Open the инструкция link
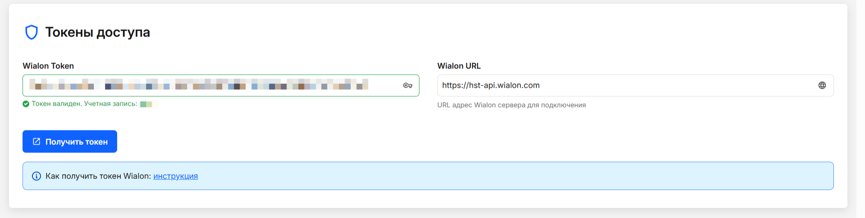Viewport: 865px width, 218px height. click(175, 176)
